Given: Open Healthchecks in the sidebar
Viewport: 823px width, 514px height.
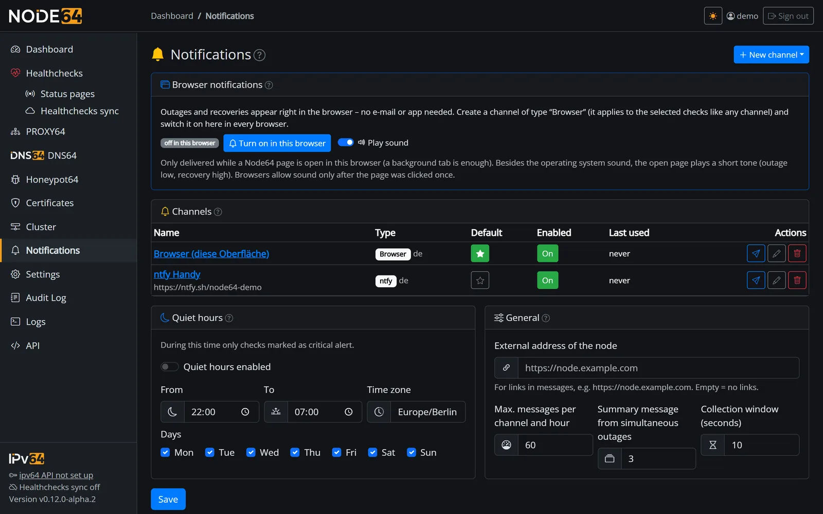Looking at the screenshot, I should [x=68, y=73].
